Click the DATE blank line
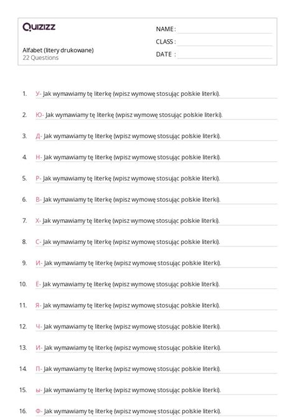The height and width of the screenshot is (417, 295). click(225, 55)
